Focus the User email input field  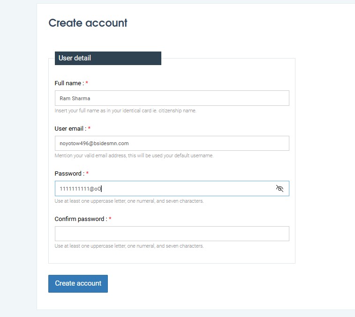tap(172, 143)
